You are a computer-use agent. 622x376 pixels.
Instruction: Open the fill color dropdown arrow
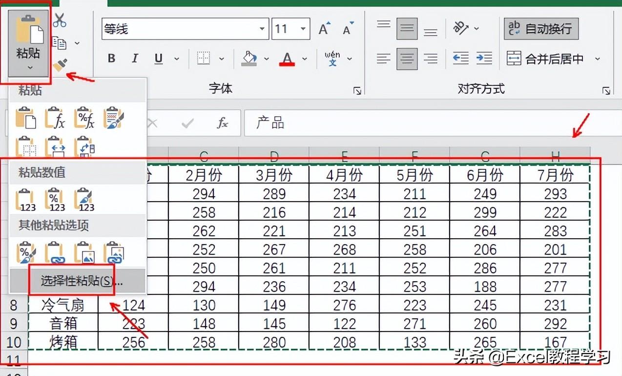coord(267,59)
